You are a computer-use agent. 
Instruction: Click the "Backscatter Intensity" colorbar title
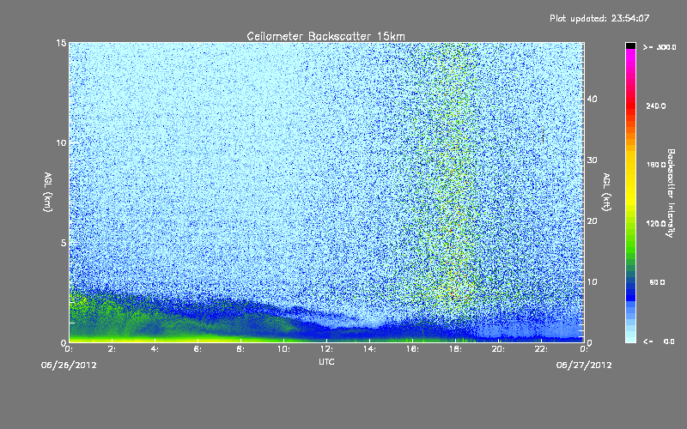pos(671,193)
